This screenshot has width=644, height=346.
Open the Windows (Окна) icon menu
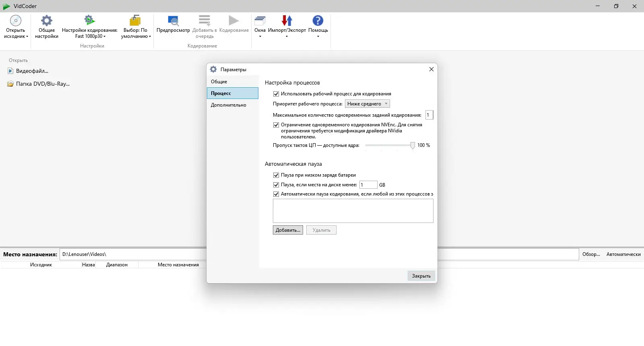pos(260,21)
